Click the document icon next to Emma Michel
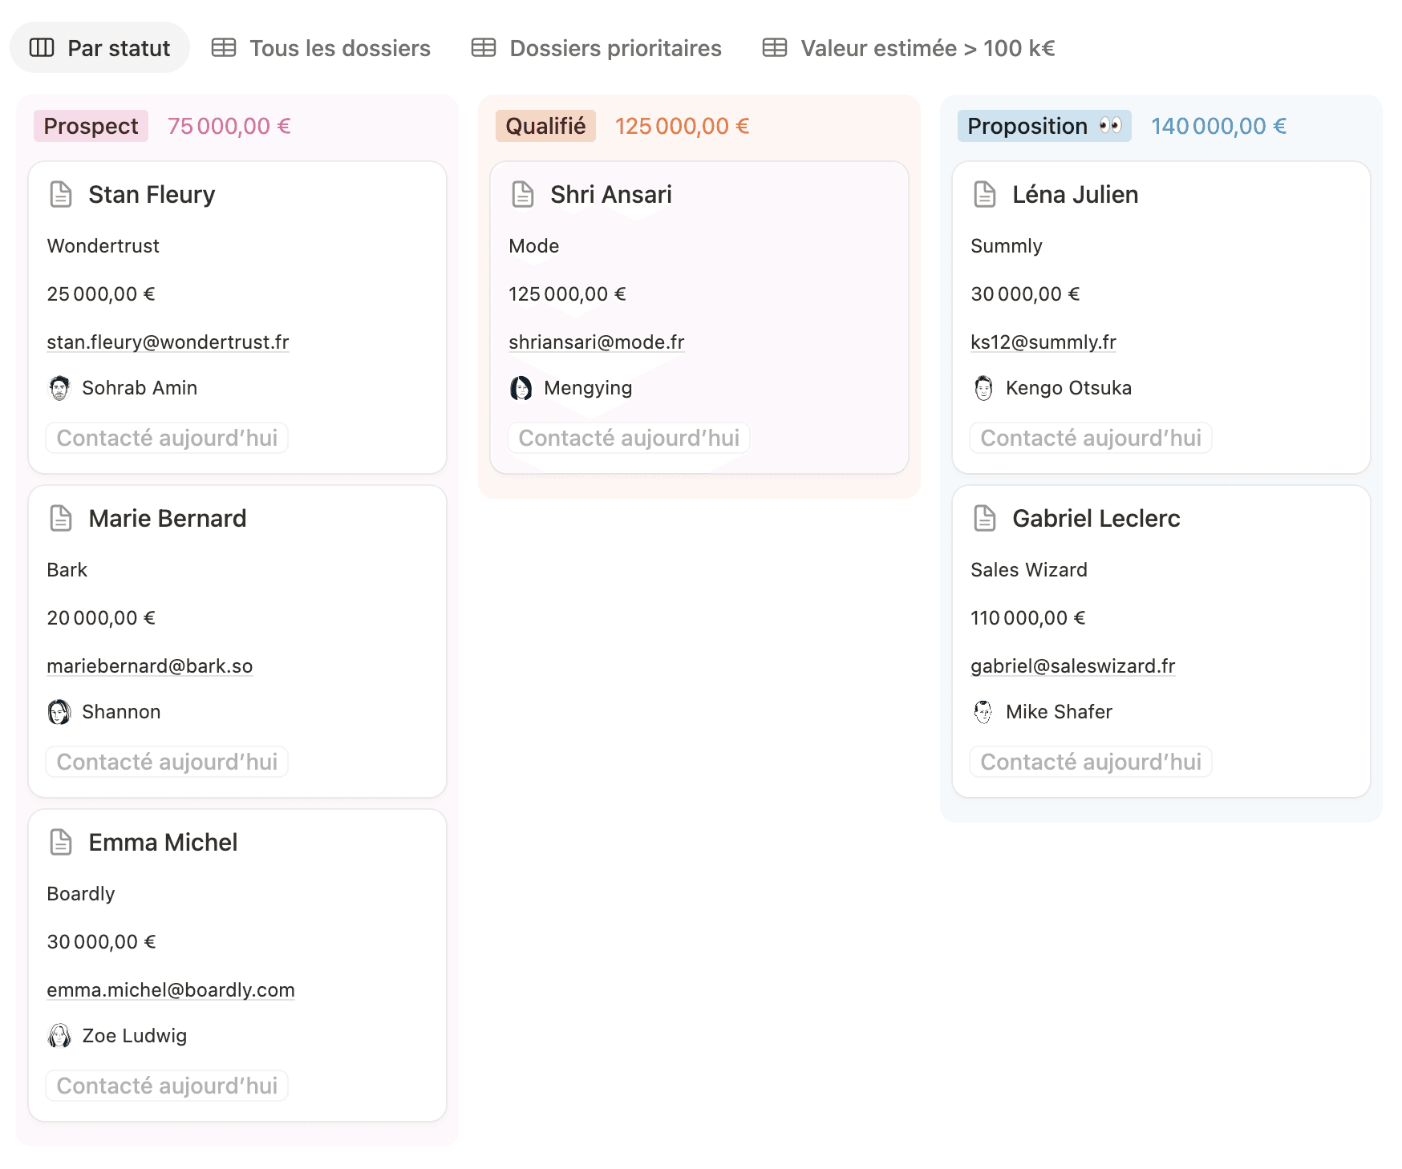Image resolution: width=1402 pixels, height=1169 pixels. (x=61, y=843)
